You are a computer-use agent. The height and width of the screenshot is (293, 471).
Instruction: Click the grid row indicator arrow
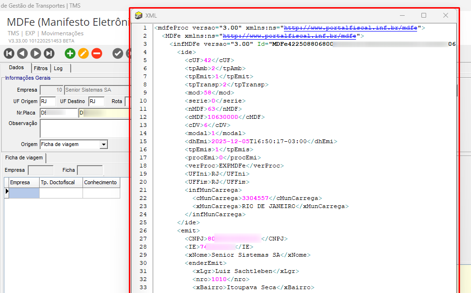(7, 191)
